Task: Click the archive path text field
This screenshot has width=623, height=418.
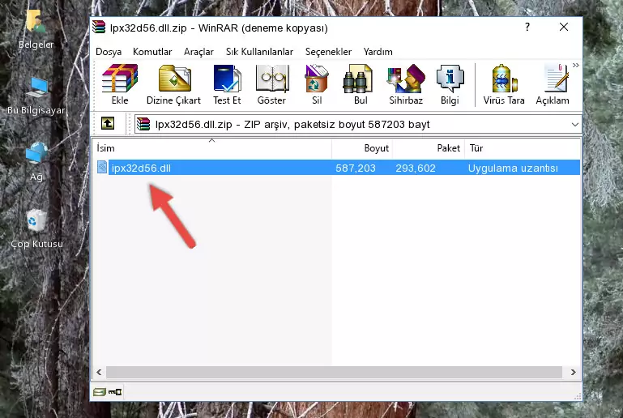Action: click(357, 125)
